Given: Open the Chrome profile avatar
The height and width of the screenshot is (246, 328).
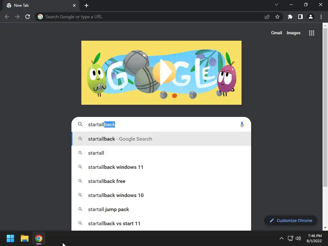Looking at the screenshot, I should point(311,17).
